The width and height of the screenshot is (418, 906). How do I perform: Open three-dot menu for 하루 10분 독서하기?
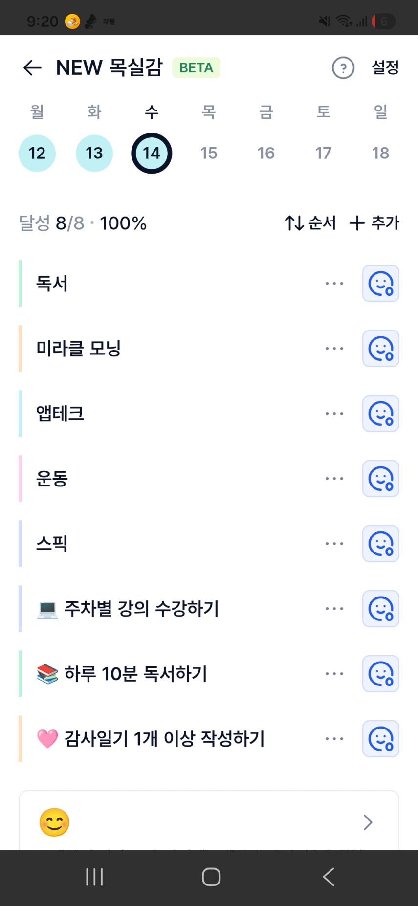(334, 674)
